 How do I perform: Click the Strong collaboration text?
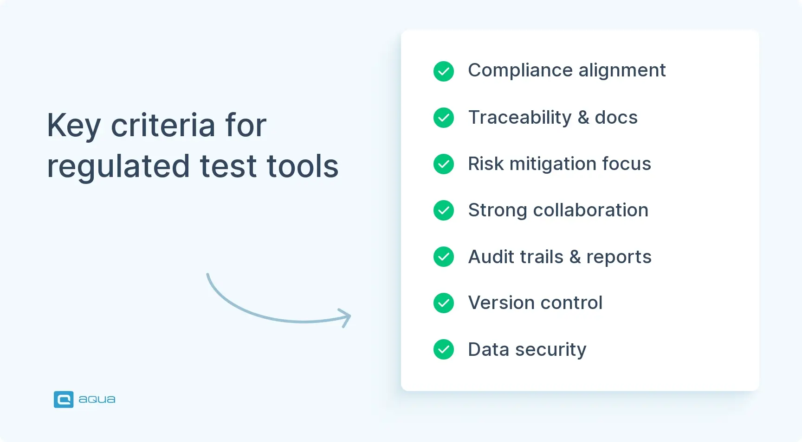pos(558,210)
